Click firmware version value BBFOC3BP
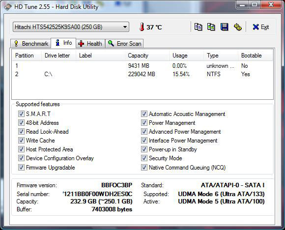Viewport: 285px width, 230px height. (x=116, y=185)
